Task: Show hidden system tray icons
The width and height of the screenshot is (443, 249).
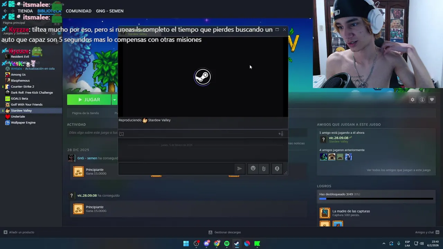Action: coord(383,243)
